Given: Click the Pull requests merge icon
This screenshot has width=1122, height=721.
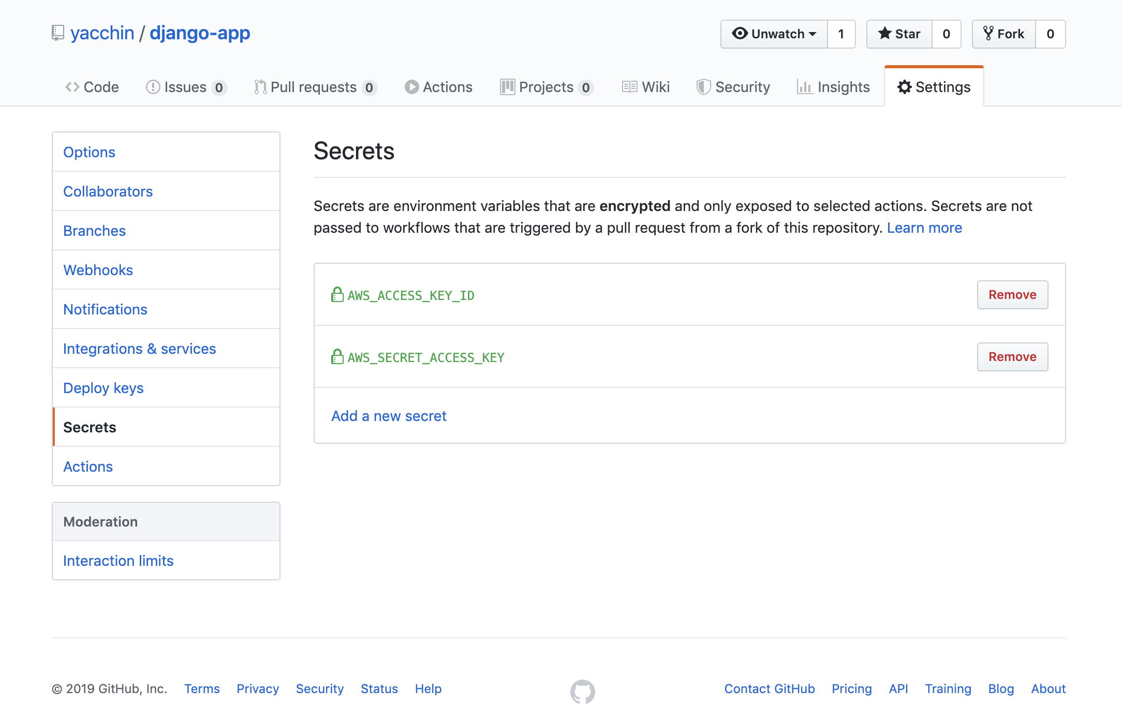Looking at the screenshot, I should coord(260,87).
